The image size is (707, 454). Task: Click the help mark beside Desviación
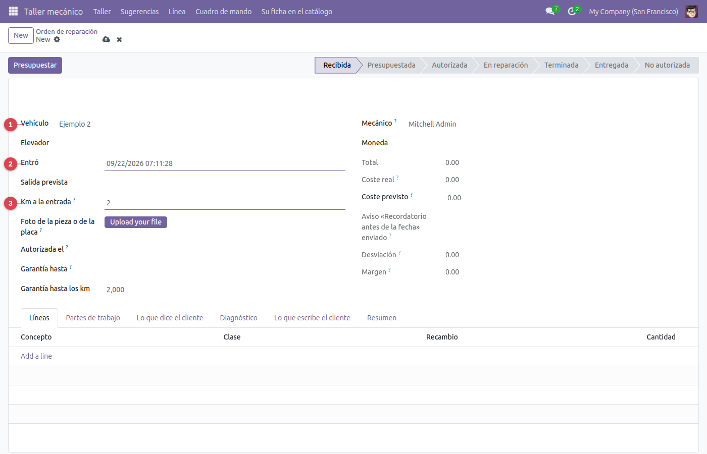pos(399,253)
